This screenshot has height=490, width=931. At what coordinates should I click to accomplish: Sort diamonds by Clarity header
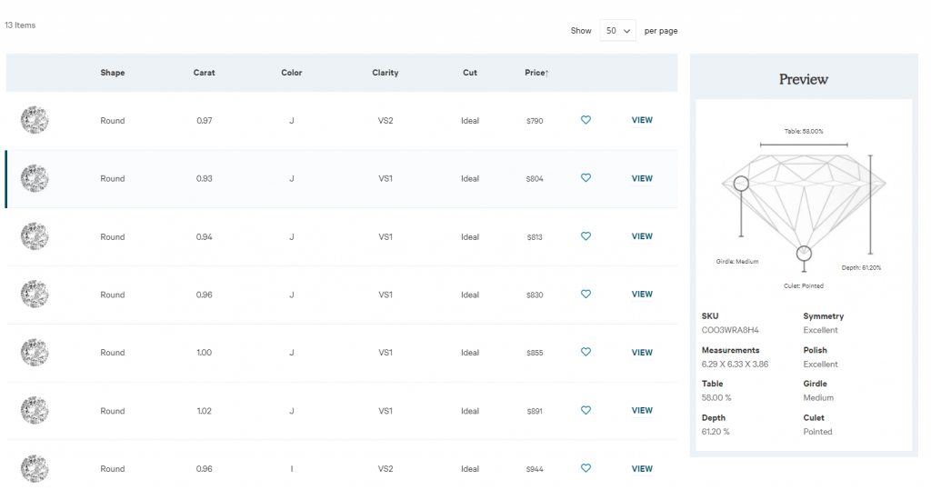point(385,73)
